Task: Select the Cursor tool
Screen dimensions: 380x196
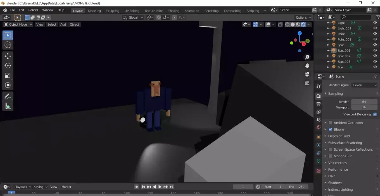Action: coord(8,45)
